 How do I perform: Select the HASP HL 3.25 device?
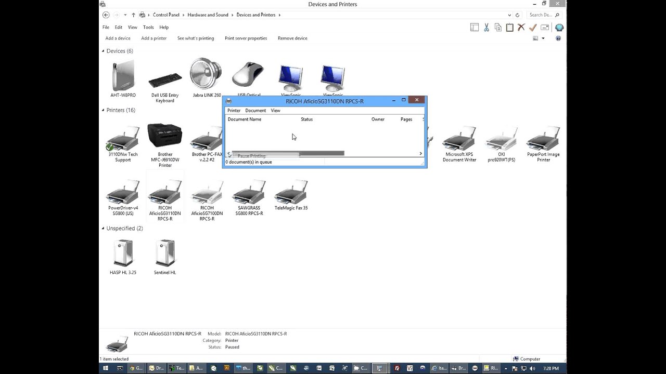coord(123,257)
